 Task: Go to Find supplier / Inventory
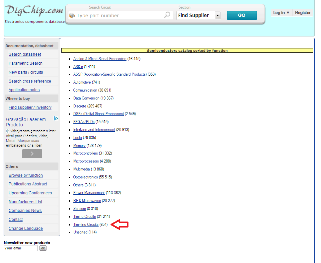[x=30, y=107]
